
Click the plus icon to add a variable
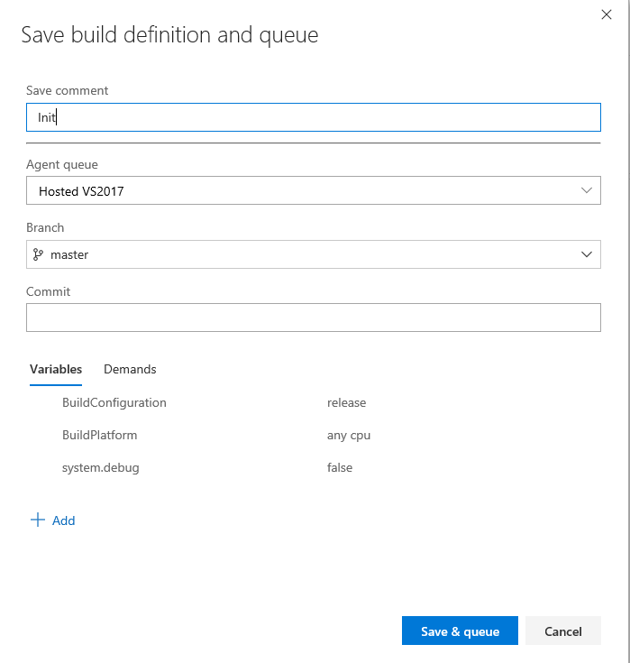[38, 520]
